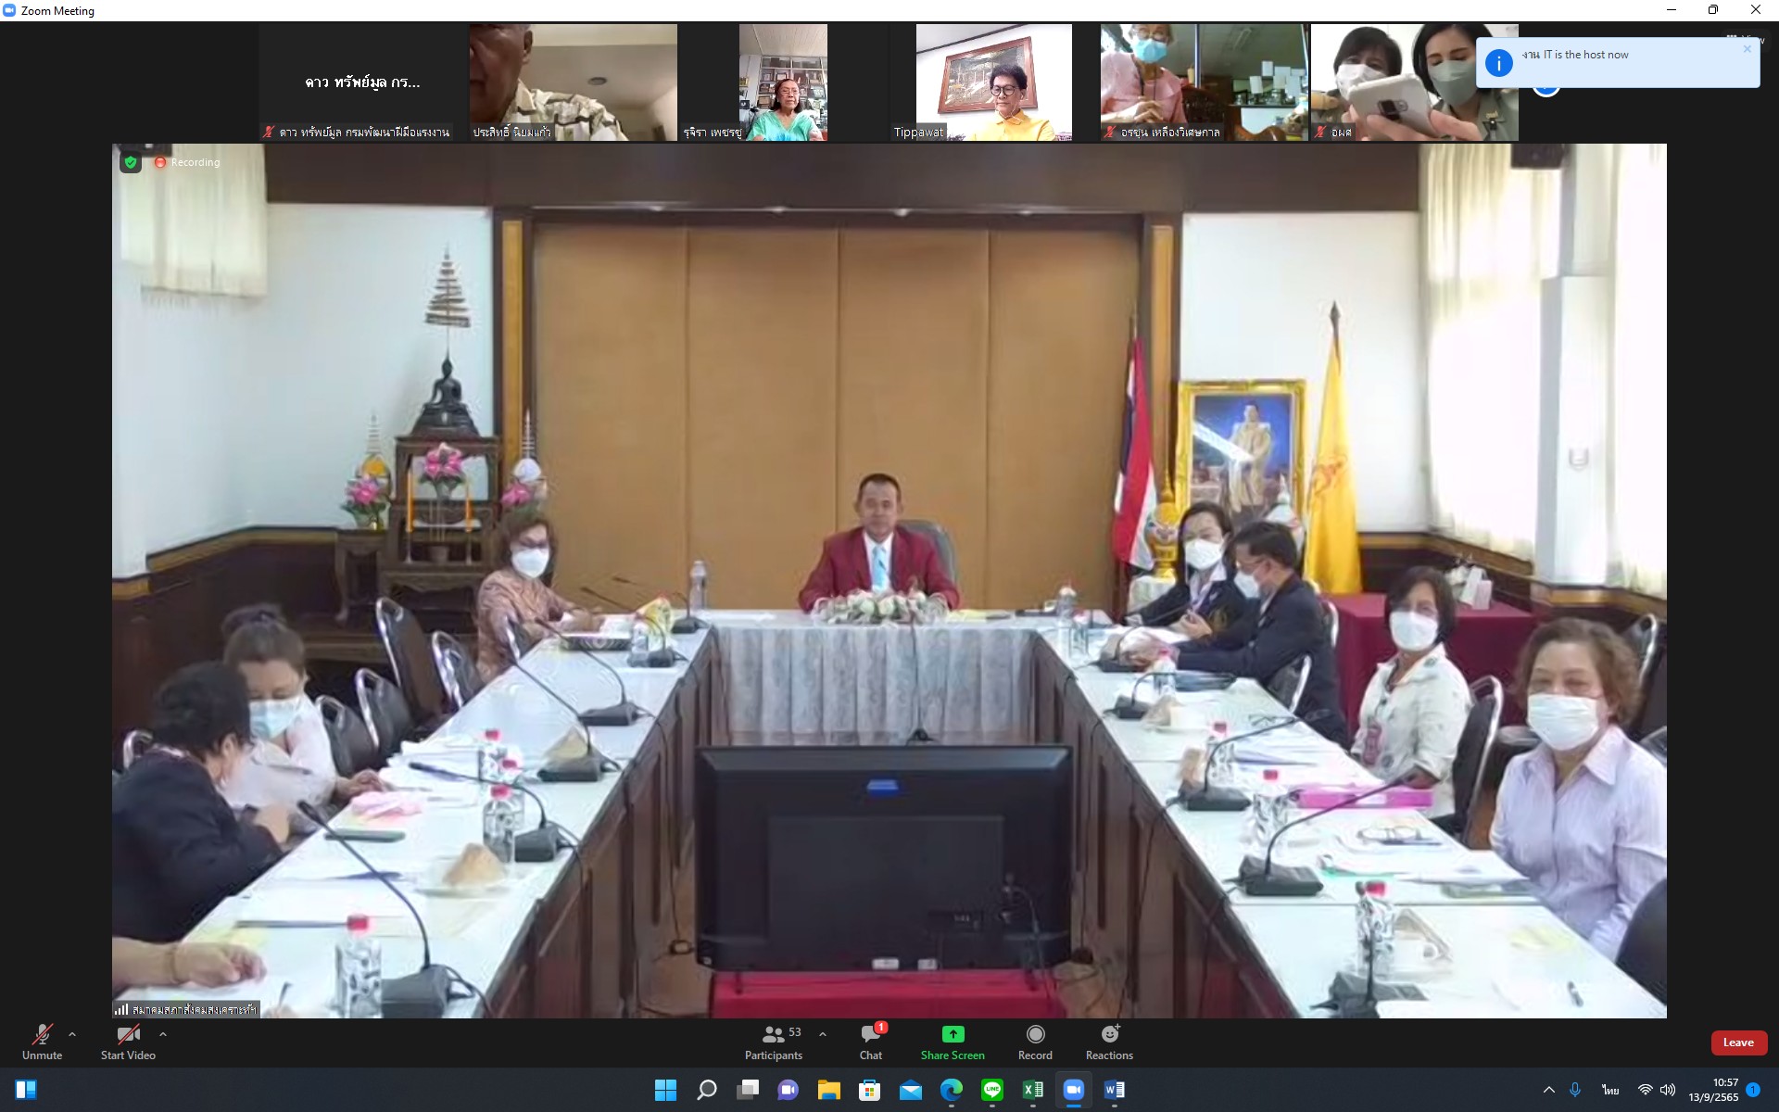Expand the arrow next to Participants
This screenshot has height=1112, width=1779.
coord(823,1034)
